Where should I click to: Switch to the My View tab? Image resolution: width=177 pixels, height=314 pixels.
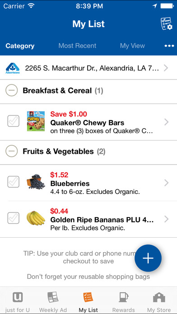[132, 46]
